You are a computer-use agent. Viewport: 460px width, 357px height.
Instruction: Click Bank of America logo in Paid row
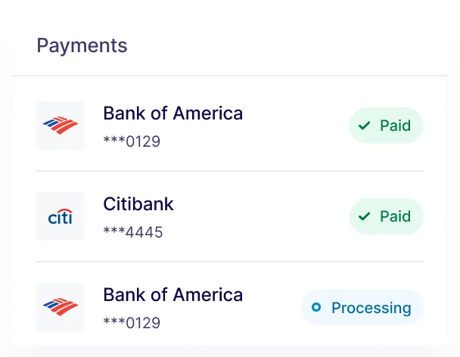click(61, 126)
